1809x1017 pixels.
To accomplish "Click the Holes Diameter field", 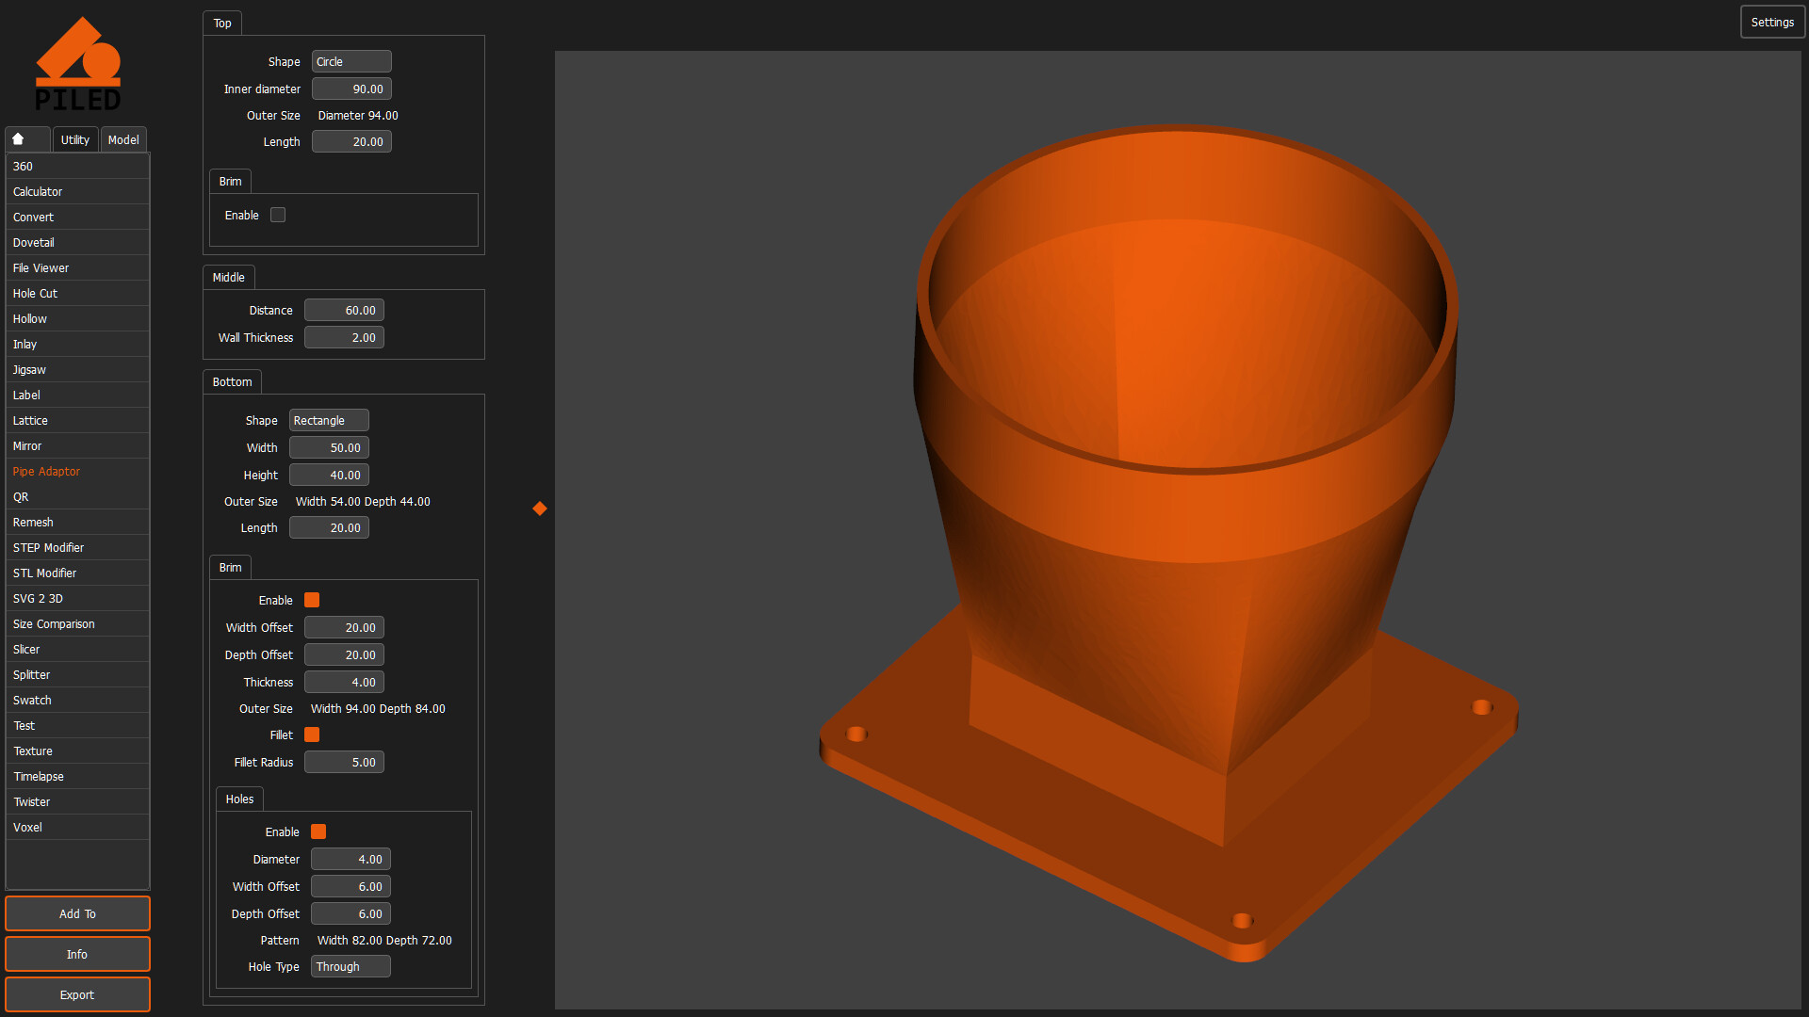I will (x=350, y=859).
